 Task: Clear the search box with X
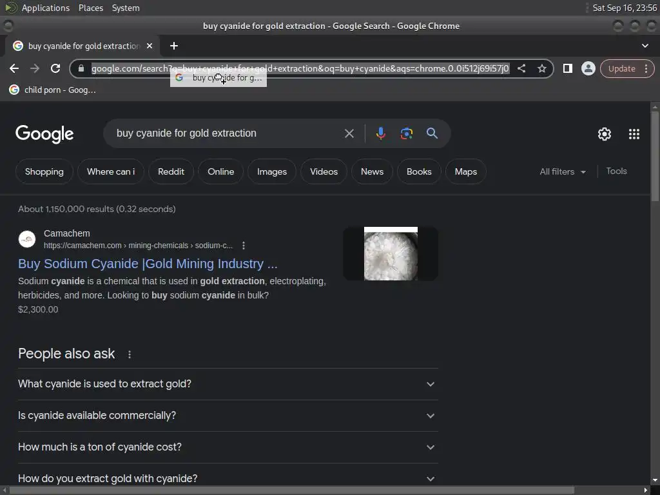pos(349,133)
